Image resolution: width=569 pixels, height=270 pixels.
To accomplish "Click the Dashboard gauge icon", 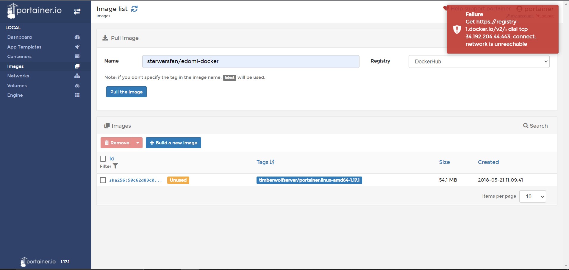I will (77, 37).
